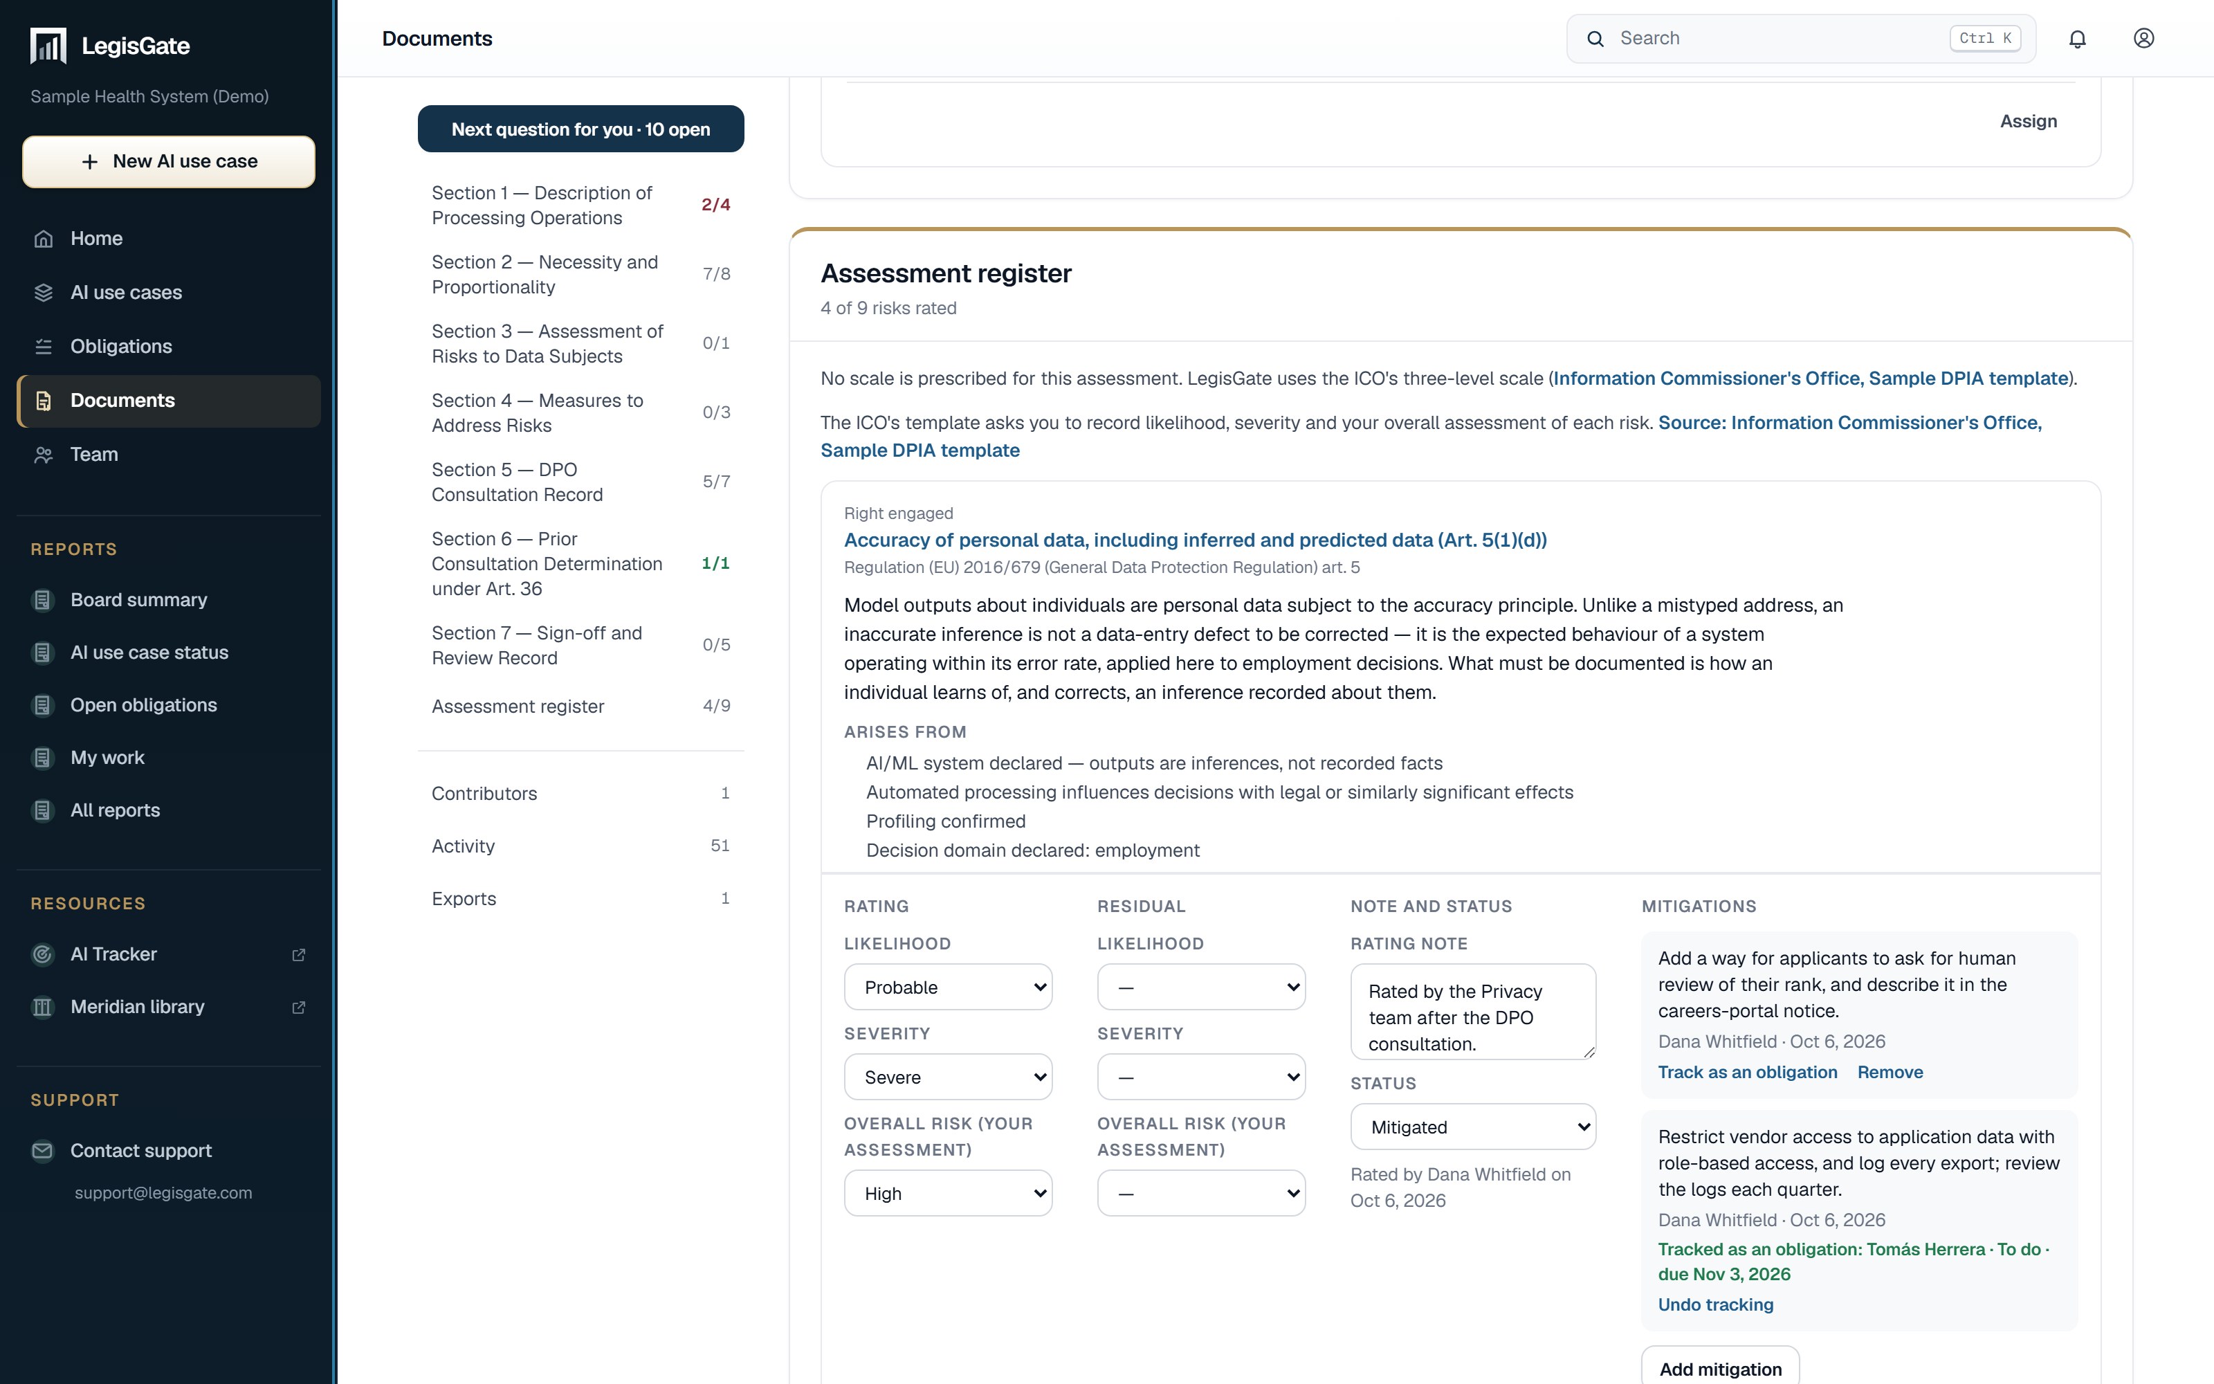Click the Assign button
The width and height of the screenshot is (2214, 1384).
pos(2029,122)
